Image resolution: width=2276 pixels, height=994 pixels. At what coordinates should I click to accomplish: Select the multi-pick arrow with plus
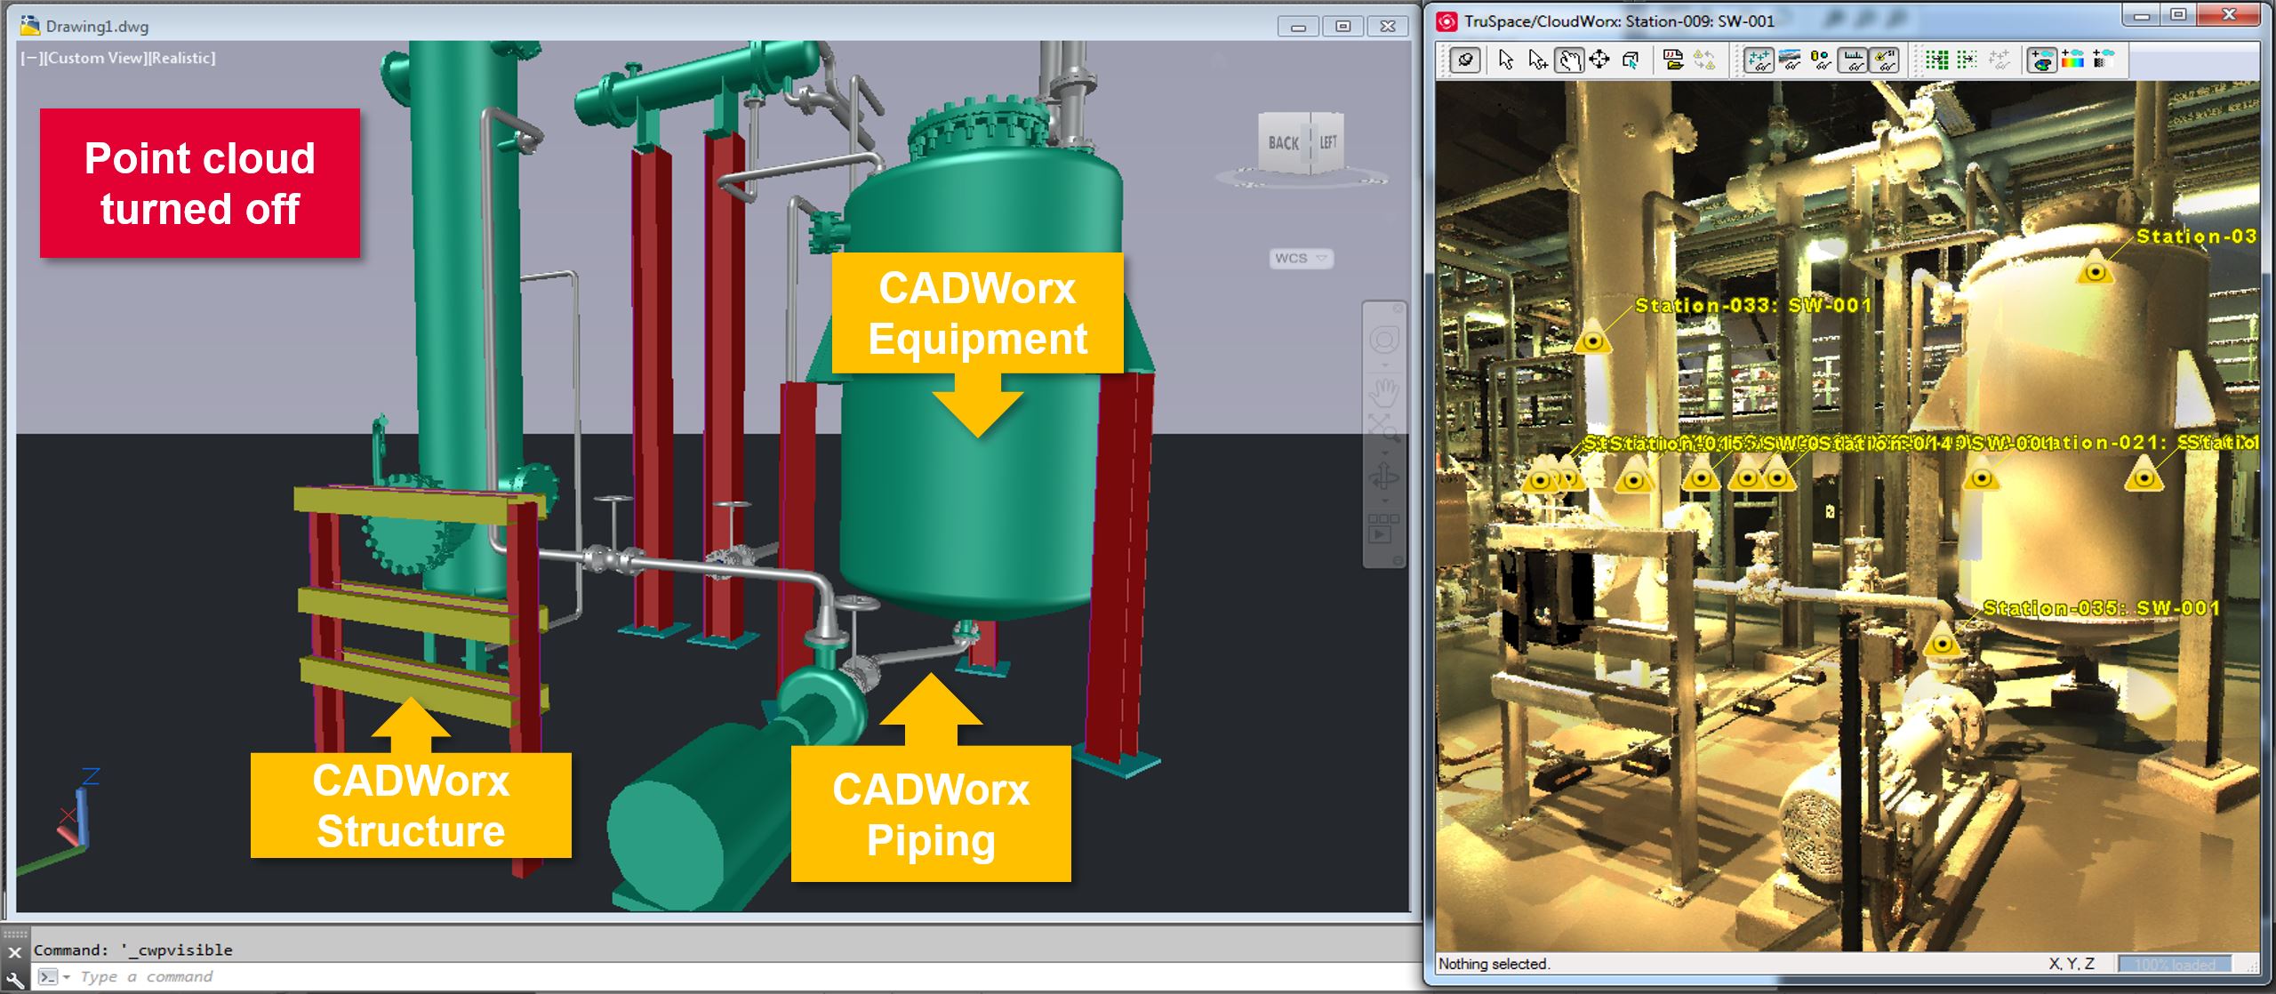1537,60
